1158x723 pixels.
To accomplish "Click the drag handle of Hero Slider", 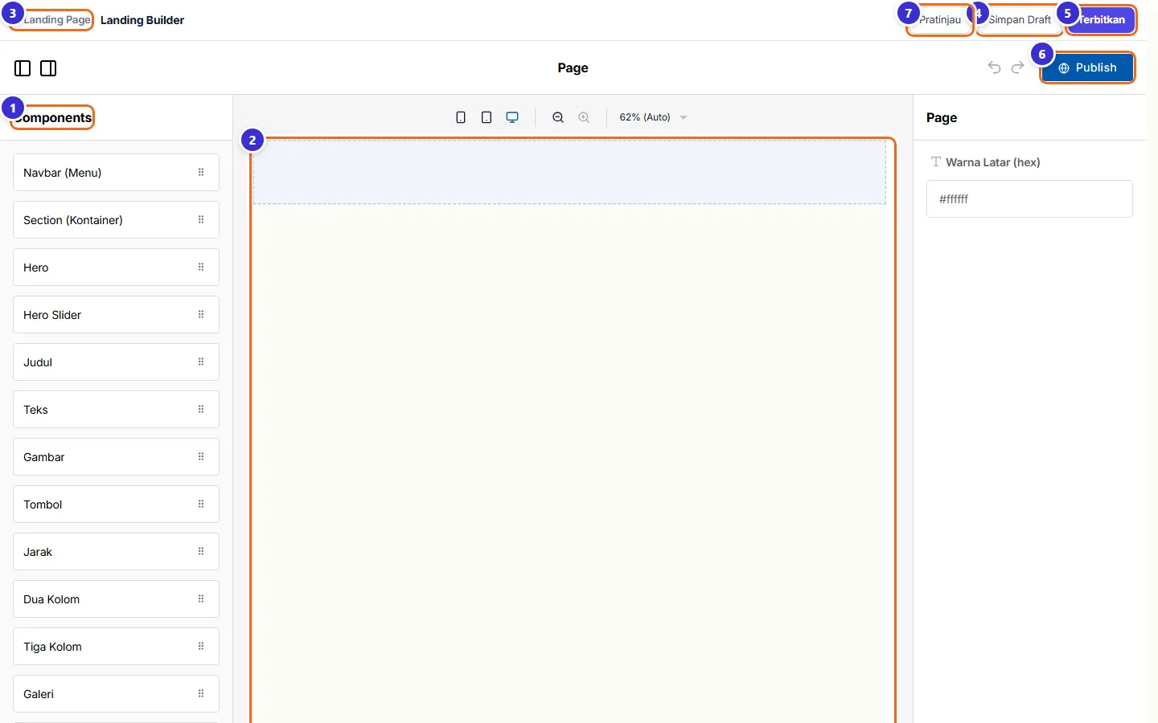I will (201, 314).
